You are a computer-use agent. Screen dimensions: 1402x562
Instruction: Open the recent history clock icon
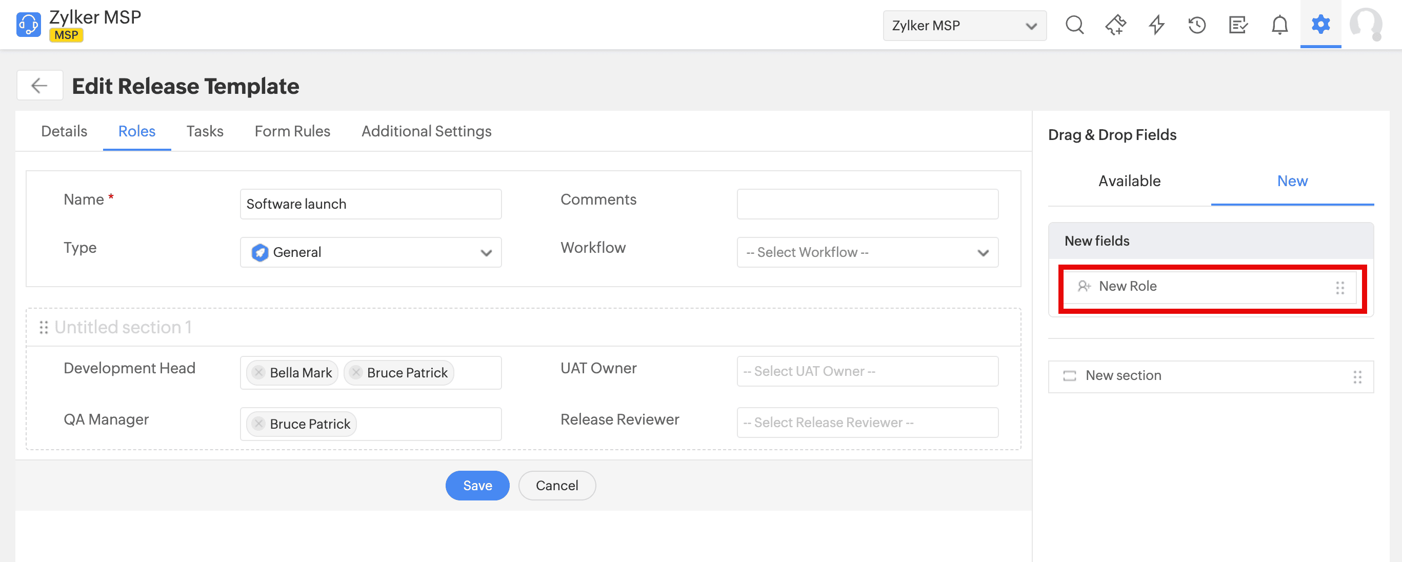pos(1197,25)
